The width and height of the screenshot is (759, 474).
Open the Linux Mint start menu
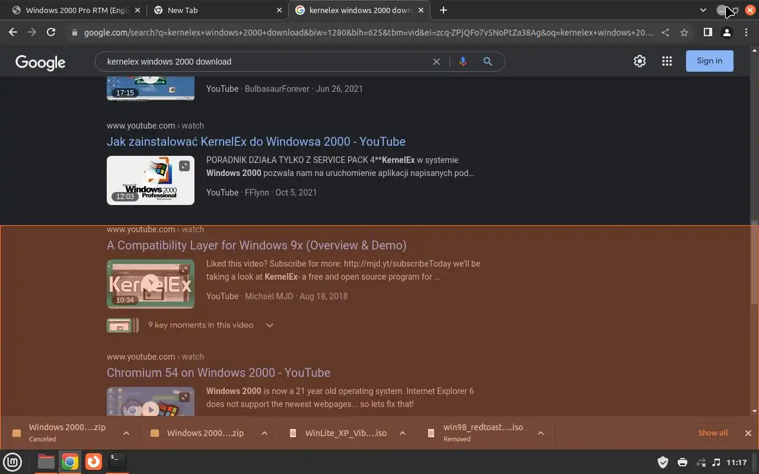tap(12, 462)
